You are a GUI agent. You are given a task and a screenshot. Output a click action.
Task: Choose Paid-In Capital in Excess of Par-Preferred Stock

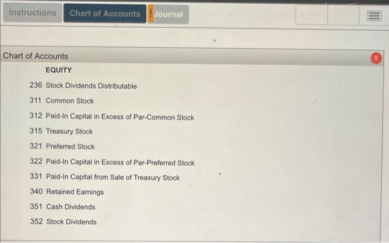(112, 162)
